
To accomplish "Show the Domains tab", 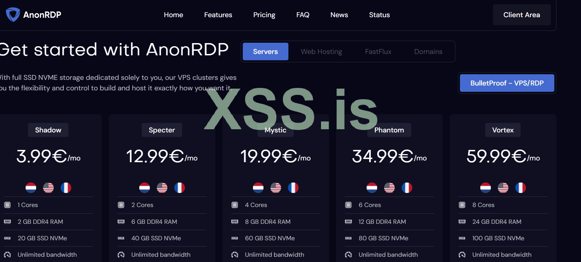I will (x=428, y=51).
